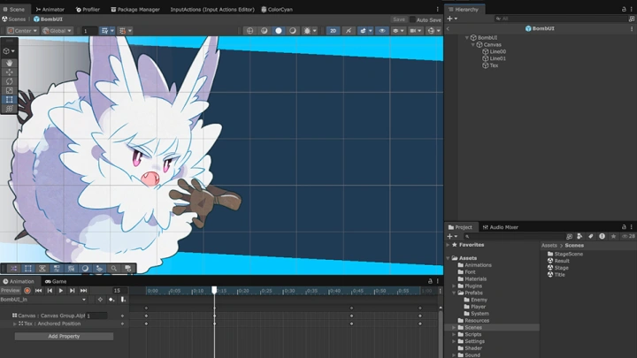Switch to the Animator tab
This screenshot has height=358, width=637.
point(50,9)
